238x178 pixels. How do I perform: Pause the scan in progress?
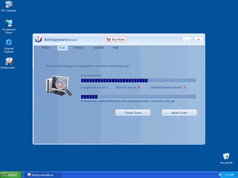tap(133, 113)
